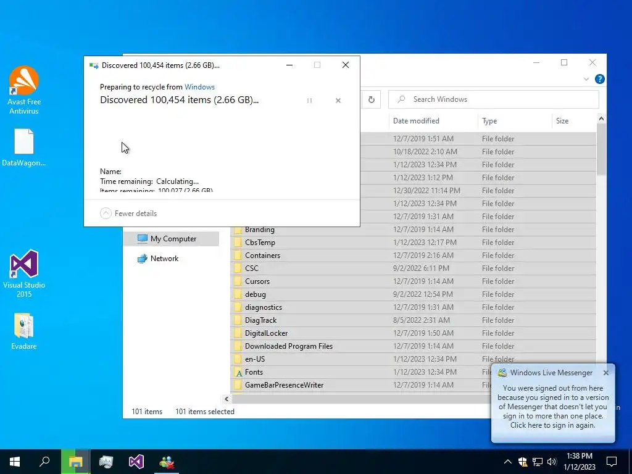Open Windows Security tray icon
The image size is (632, 474).
tap(523, 462)
